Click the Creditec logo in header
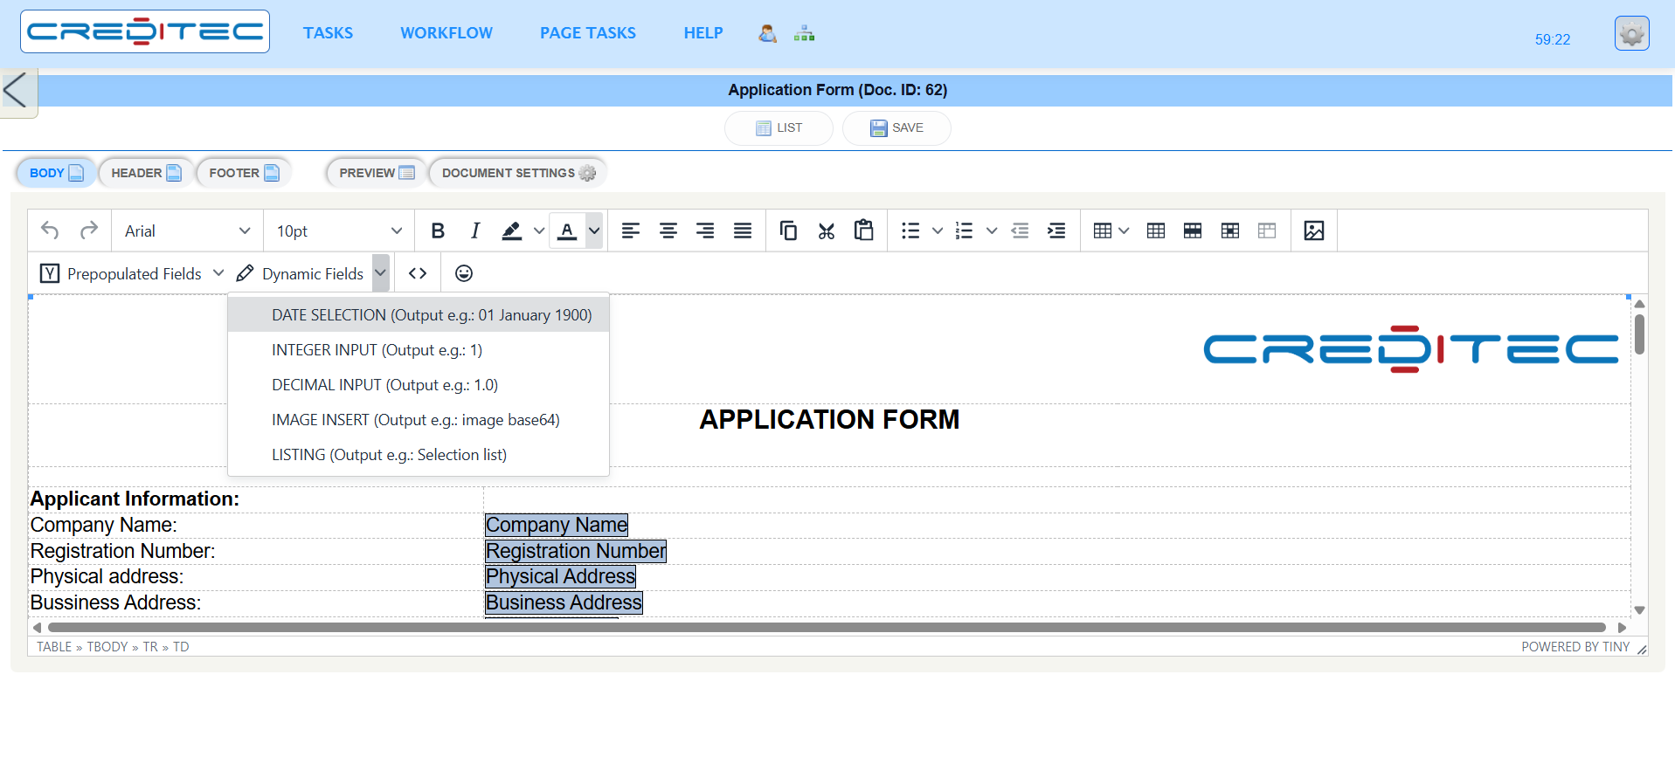The image size is (1675, 757). coord(145,32)
